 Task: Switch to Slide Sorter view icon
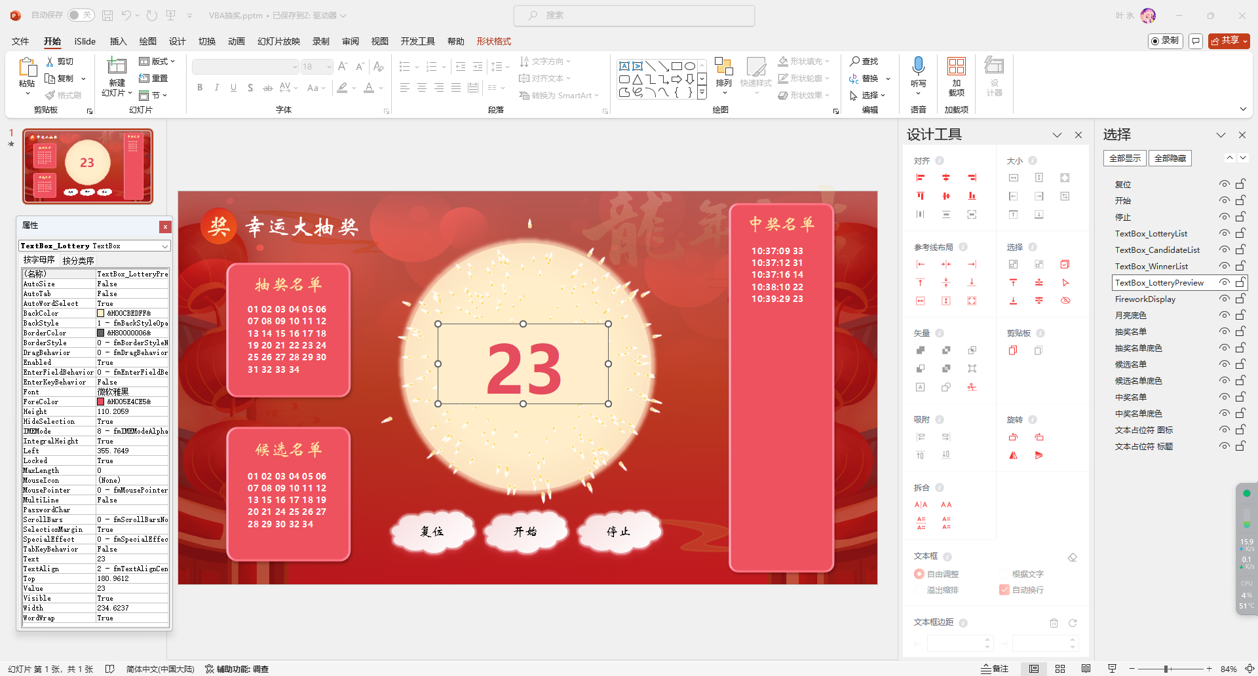point(1060,669)
